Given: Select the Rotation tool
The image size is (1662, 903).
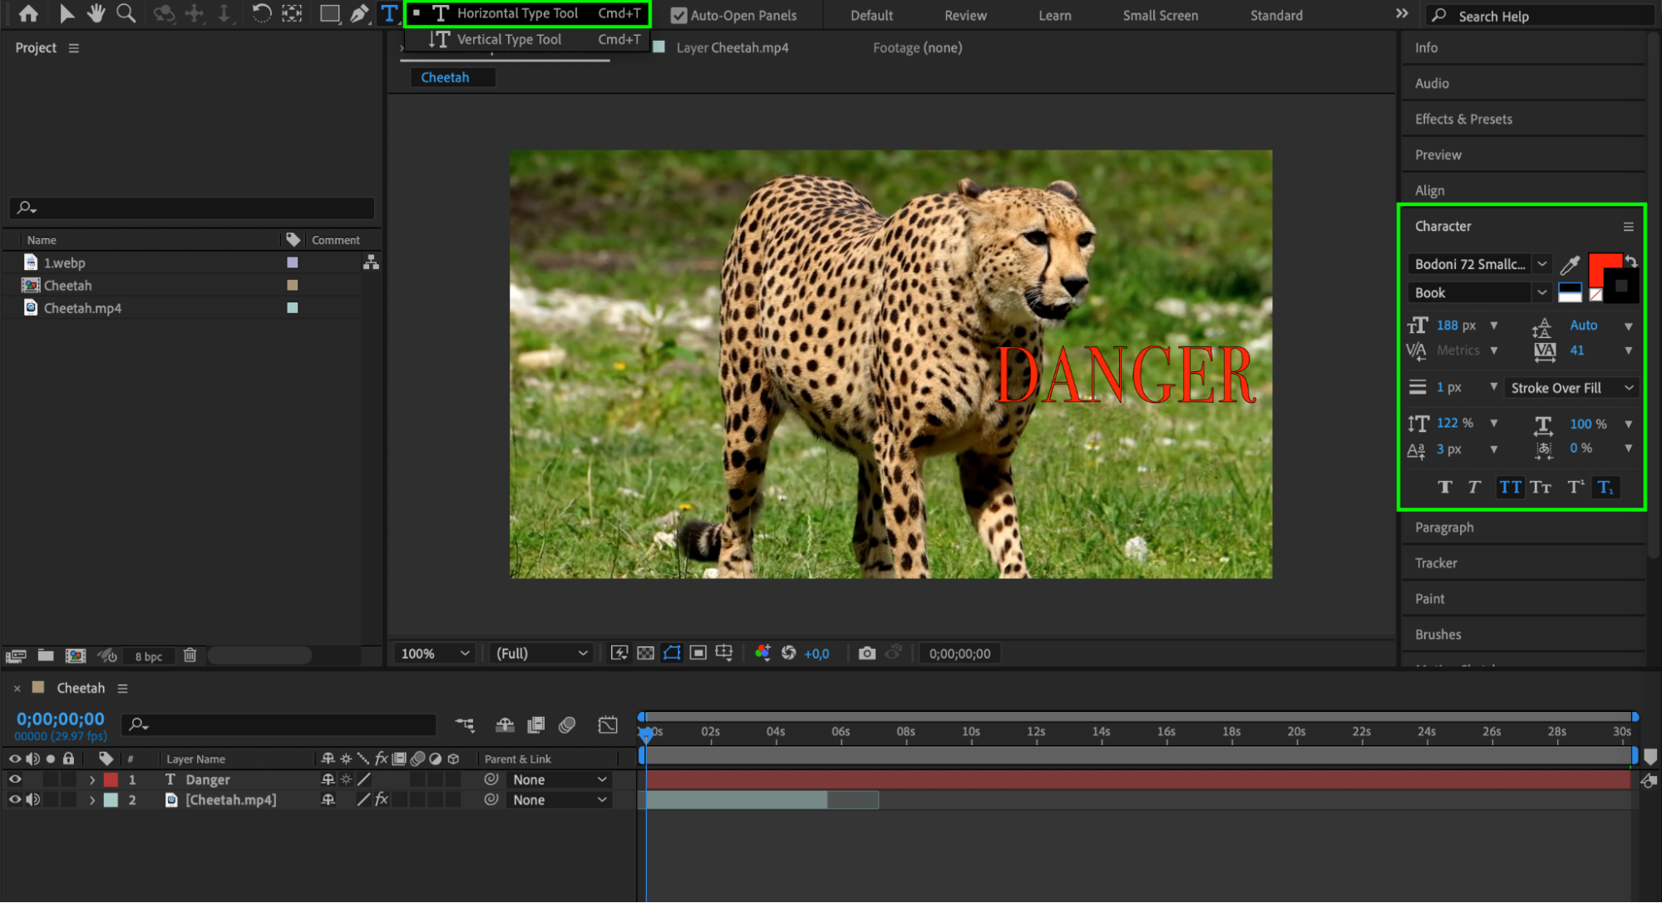Looking at the screenshot, I should (261, 13).
